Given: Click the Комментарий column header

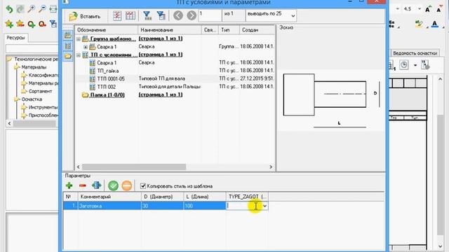Looking at the screenshot, I should point(109,197).
